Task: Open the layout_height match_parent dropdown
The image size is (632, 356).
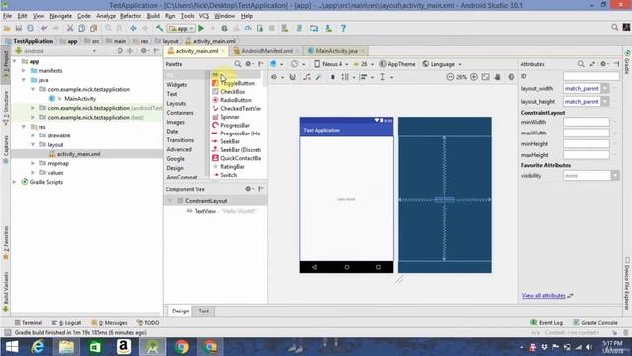Action: (x=605, y=101)
